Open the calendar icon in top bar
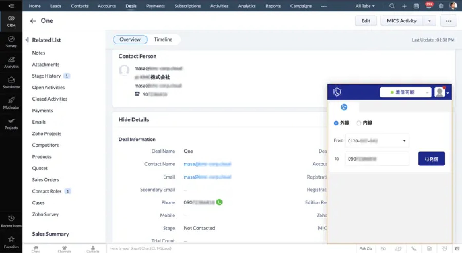This screenshot has height=253, width=462. point(416,6)
